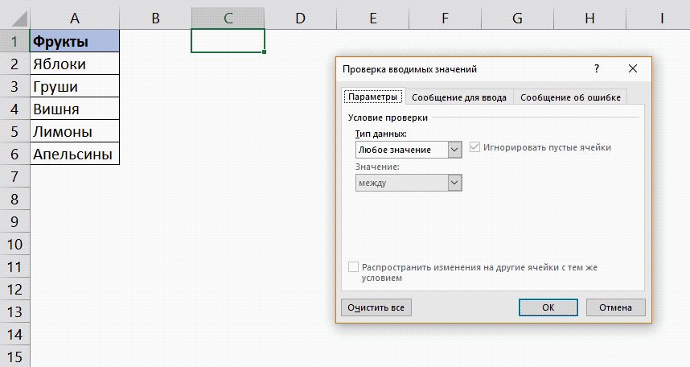Click the select-all corner of the sheet

click(x=14, y=17)
